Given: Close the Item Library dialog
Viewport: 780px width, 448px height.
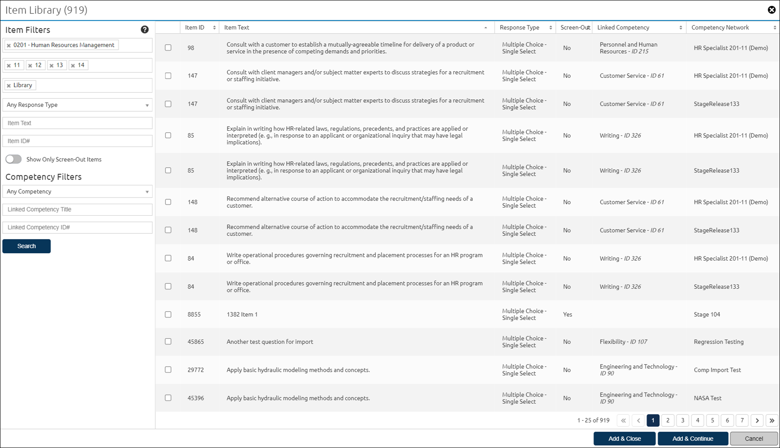Looking at the screenshot, I should 772,10.
